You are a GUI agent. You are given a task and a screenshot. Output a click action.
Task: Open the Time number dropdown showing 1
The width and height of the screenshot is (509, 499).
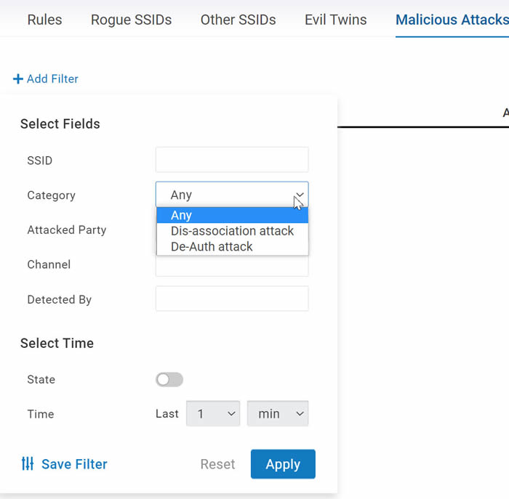click(x=213, y=413)
